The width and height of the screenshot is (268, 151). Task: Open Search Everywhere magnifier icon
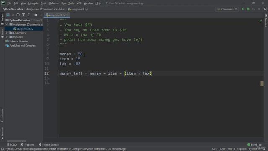point(265,9)
